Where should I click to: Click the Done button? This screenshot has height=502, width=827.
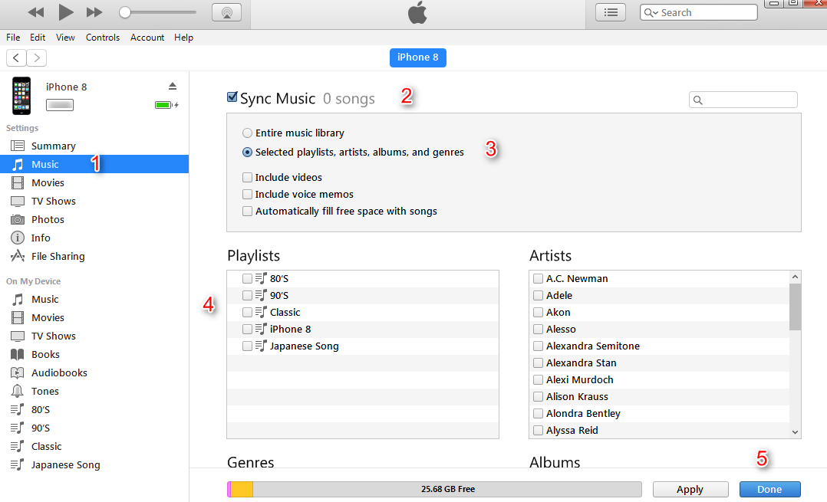click(769, 490)
